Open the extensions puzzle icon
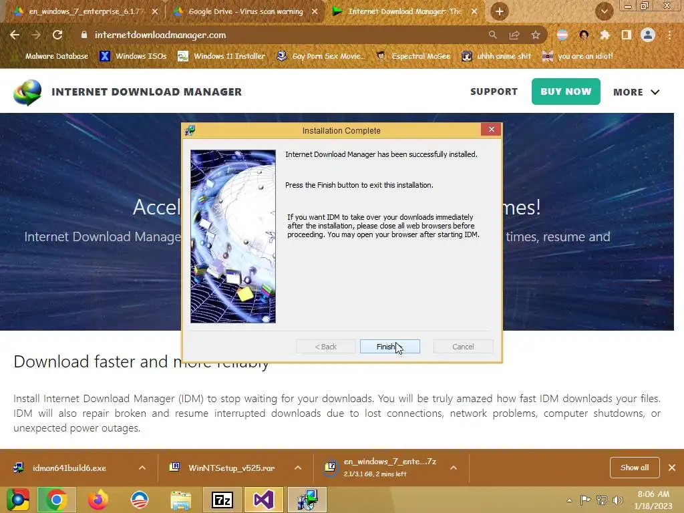This screenshot has height=513, width=684. (x=605, y=35)
